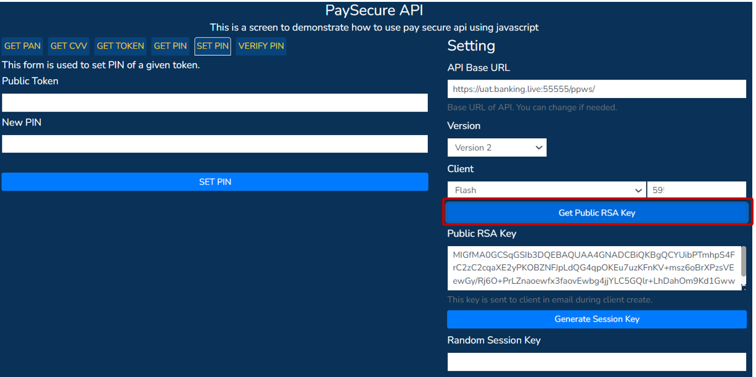
Task: Click the text 'This form is used to set PIN of a given token.'
Action: click(x=101, y=65)
